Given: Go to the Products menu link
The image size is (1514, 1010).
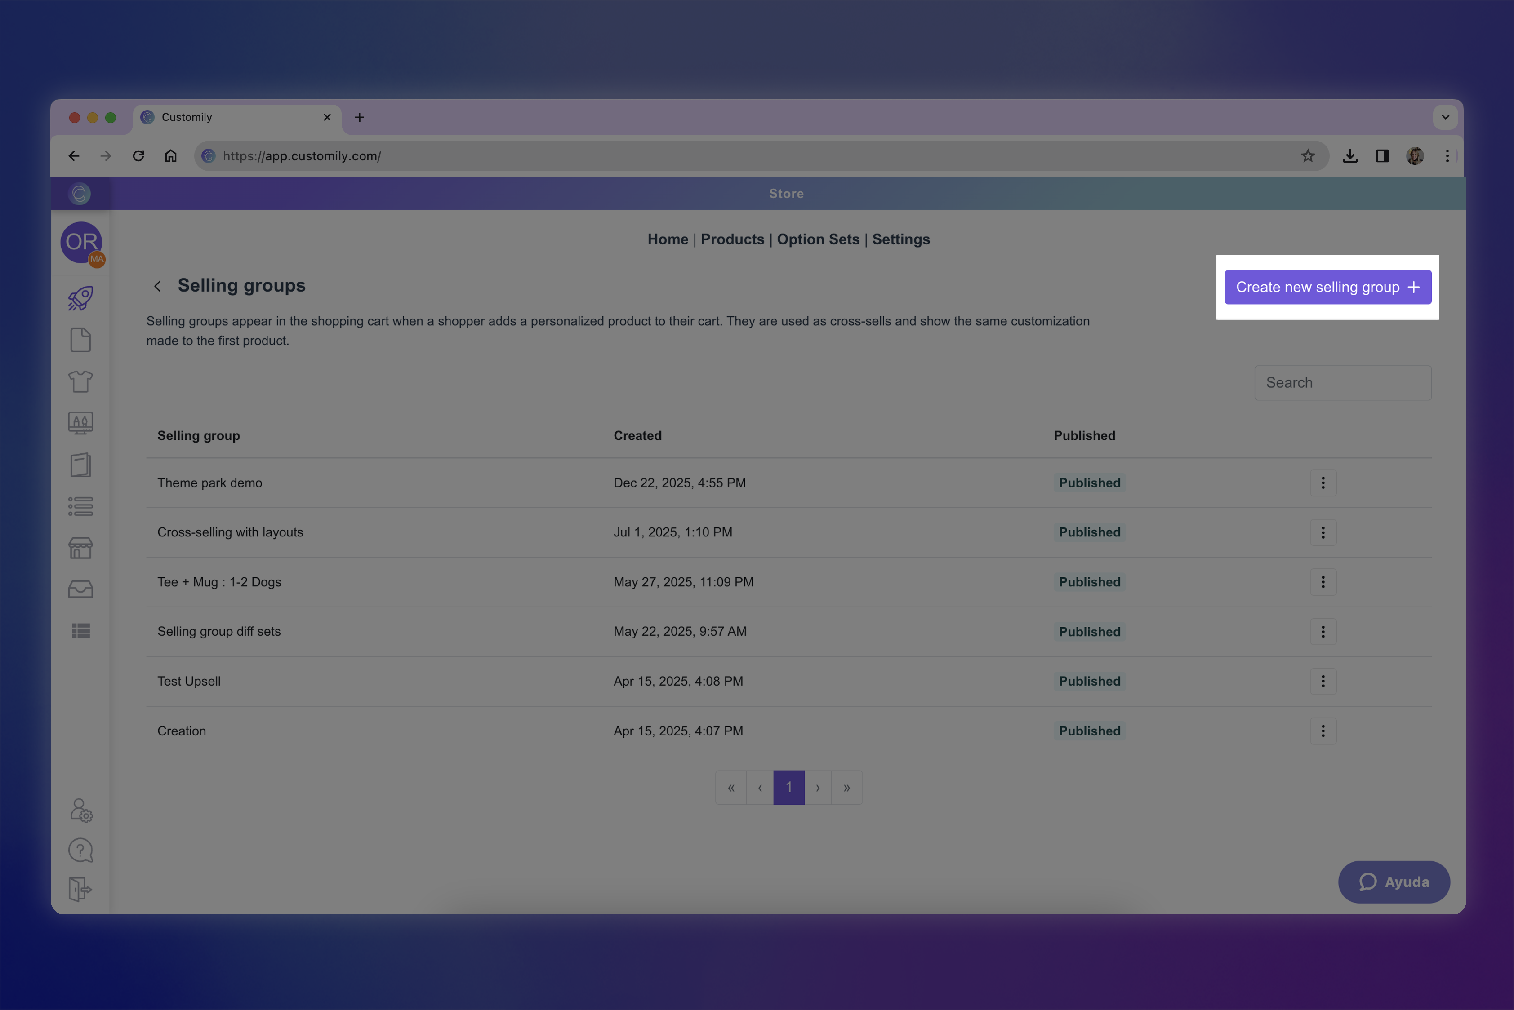Looking at the screenshot, I should 732,239.
